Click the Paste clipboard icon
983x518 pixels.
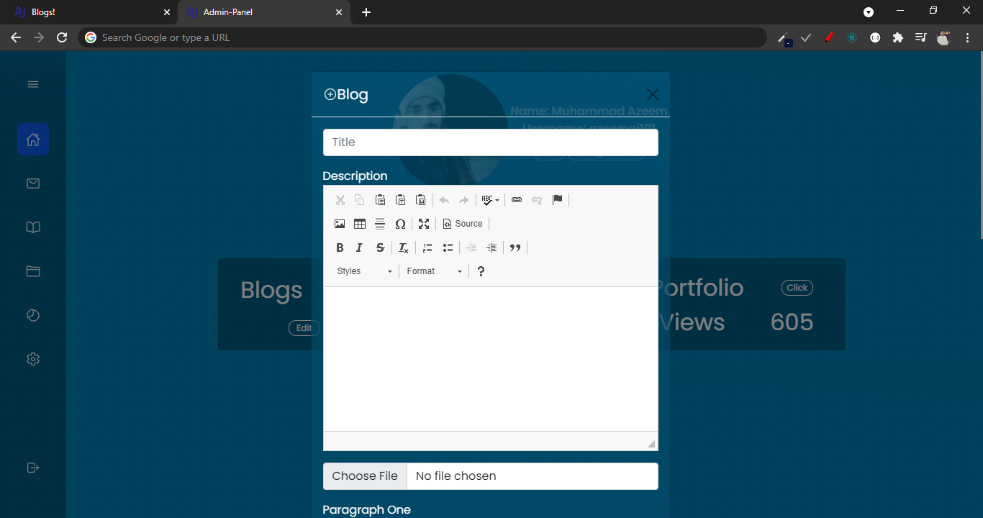pyautogui.click(x=381, y=200)
